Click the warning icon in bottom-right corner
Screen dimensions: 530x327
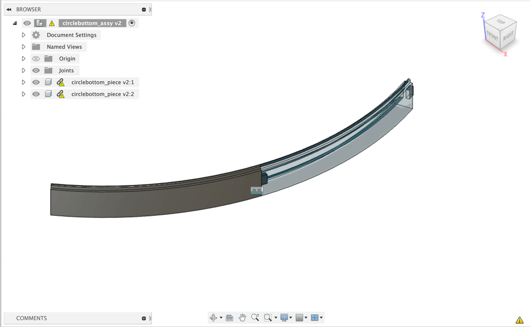point(520,320)
